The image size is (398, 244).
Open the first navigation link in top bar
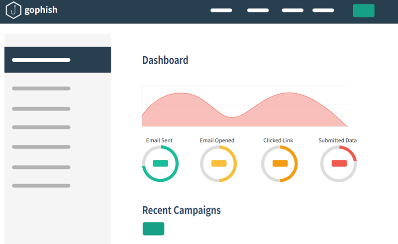point(221,10)
